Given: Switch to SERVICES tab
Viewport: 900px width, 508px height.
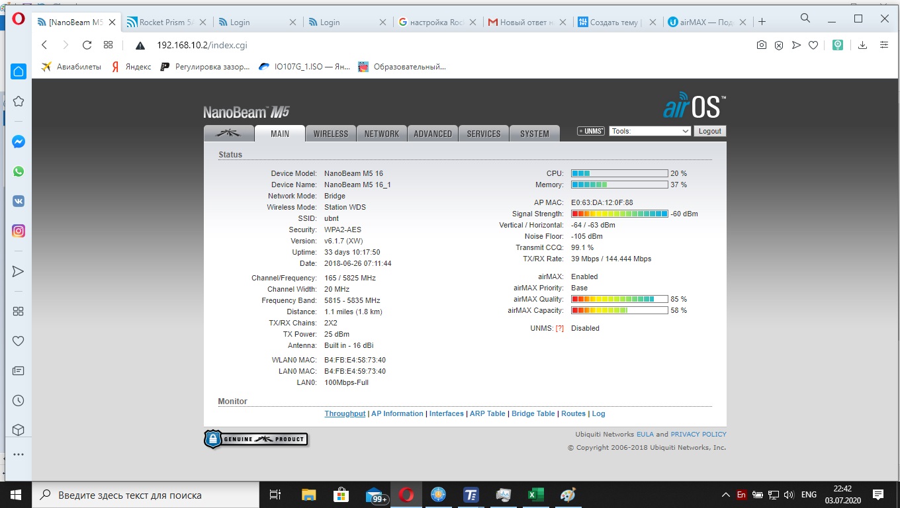Looking at the screenshot, I should pos(484,133).
